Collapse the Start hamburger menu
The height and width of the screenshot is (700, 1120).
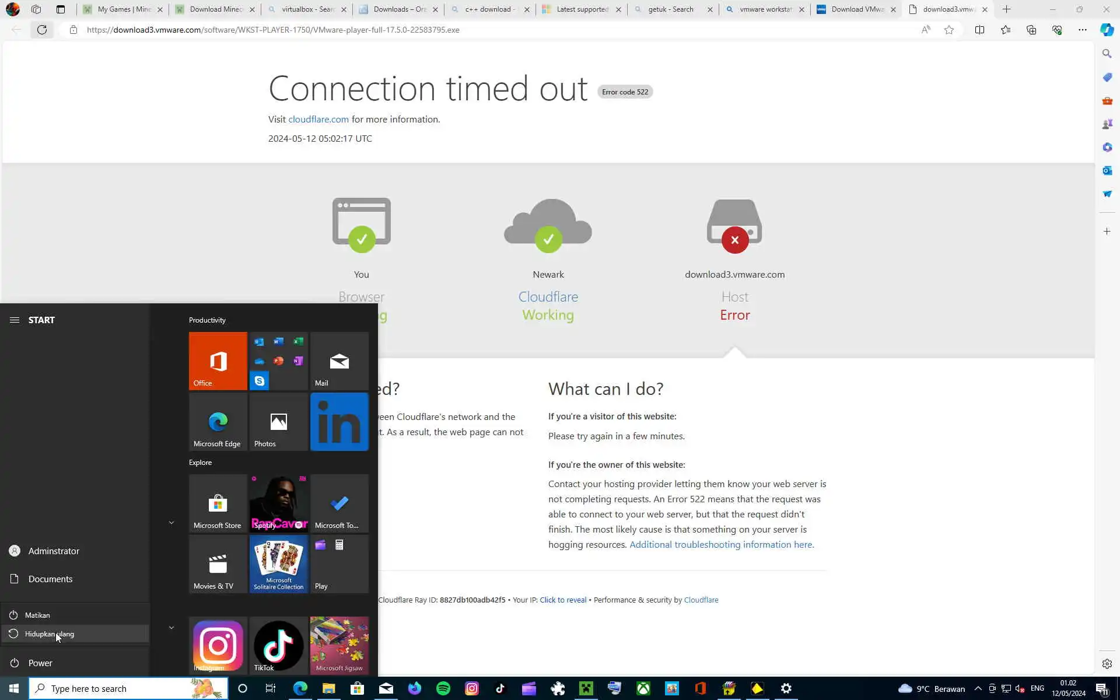point(15,320)
